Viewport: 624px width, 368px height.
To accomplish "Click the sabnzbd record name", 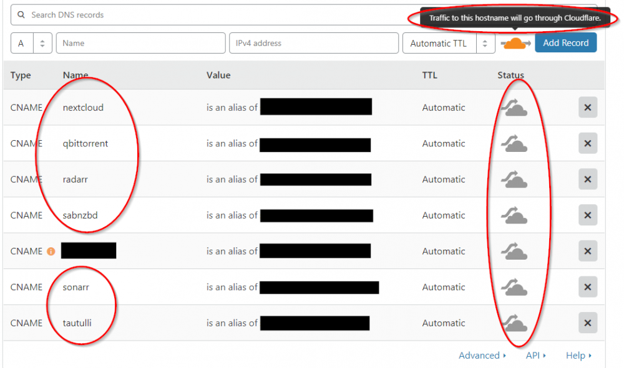I will [80, 215].
